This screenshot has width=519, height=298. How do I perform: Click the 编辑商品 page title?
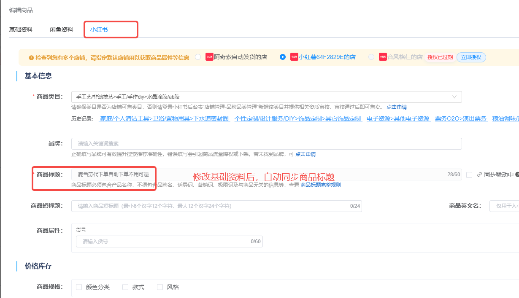[21, 10]
